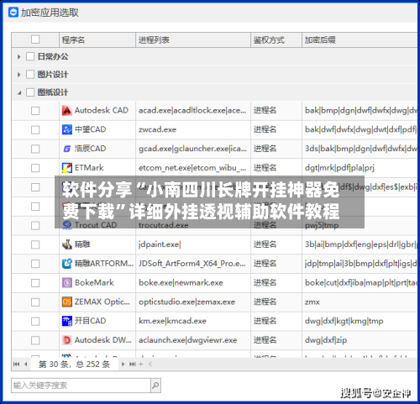Click the plus add icon in pager
420x404 pixels.
(x=141, y=364)
